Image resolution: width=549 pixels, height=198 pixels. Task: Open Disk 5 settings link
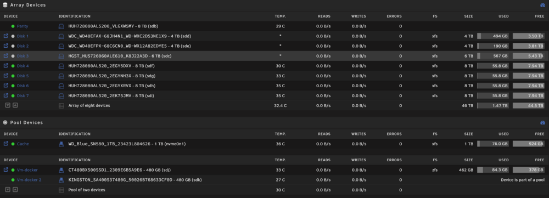[x=23, y=76]
